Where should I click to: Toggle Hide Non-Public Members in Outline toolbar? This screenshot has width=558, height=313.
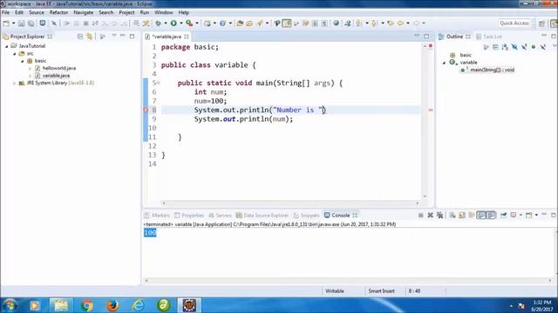click(x=533, y=47)
